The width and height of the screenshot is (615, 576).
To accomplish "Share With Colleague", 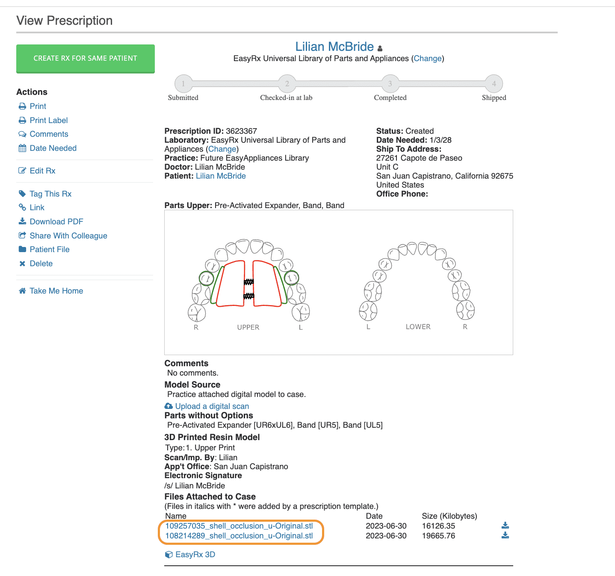I will 68,235.
